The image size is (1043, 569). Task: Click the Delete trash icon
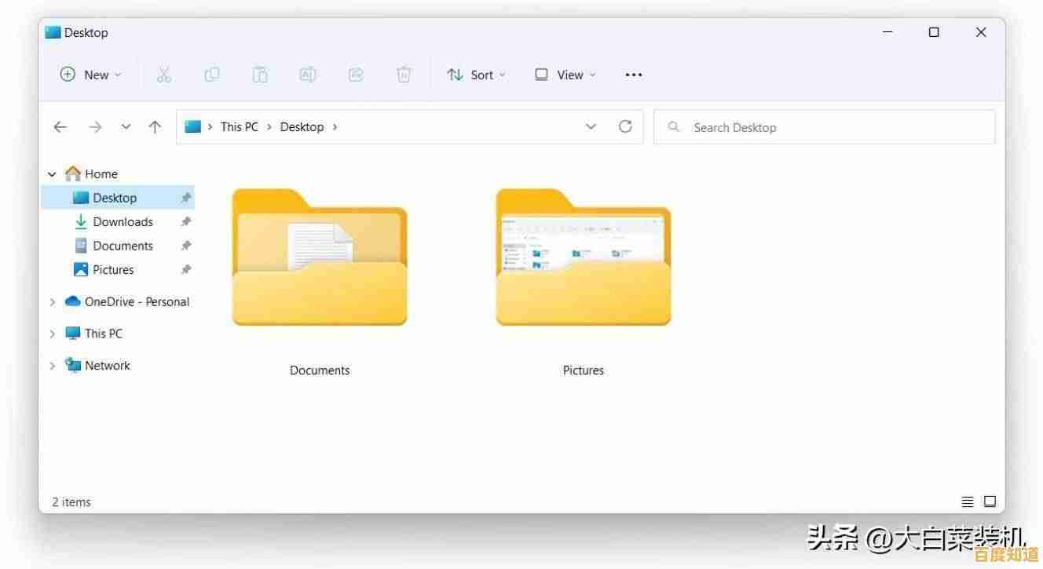[x=404, y=75]
